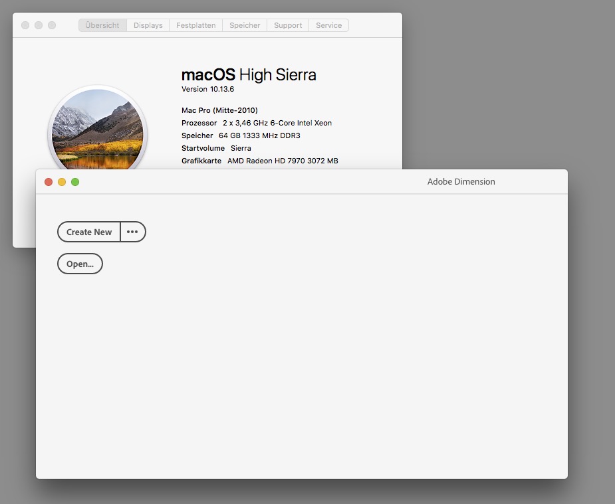The width and height of the screenshot is (615, 504).
Task: Zoom the Adobe Dimension window with the green button
Action: tap(75, 181)
